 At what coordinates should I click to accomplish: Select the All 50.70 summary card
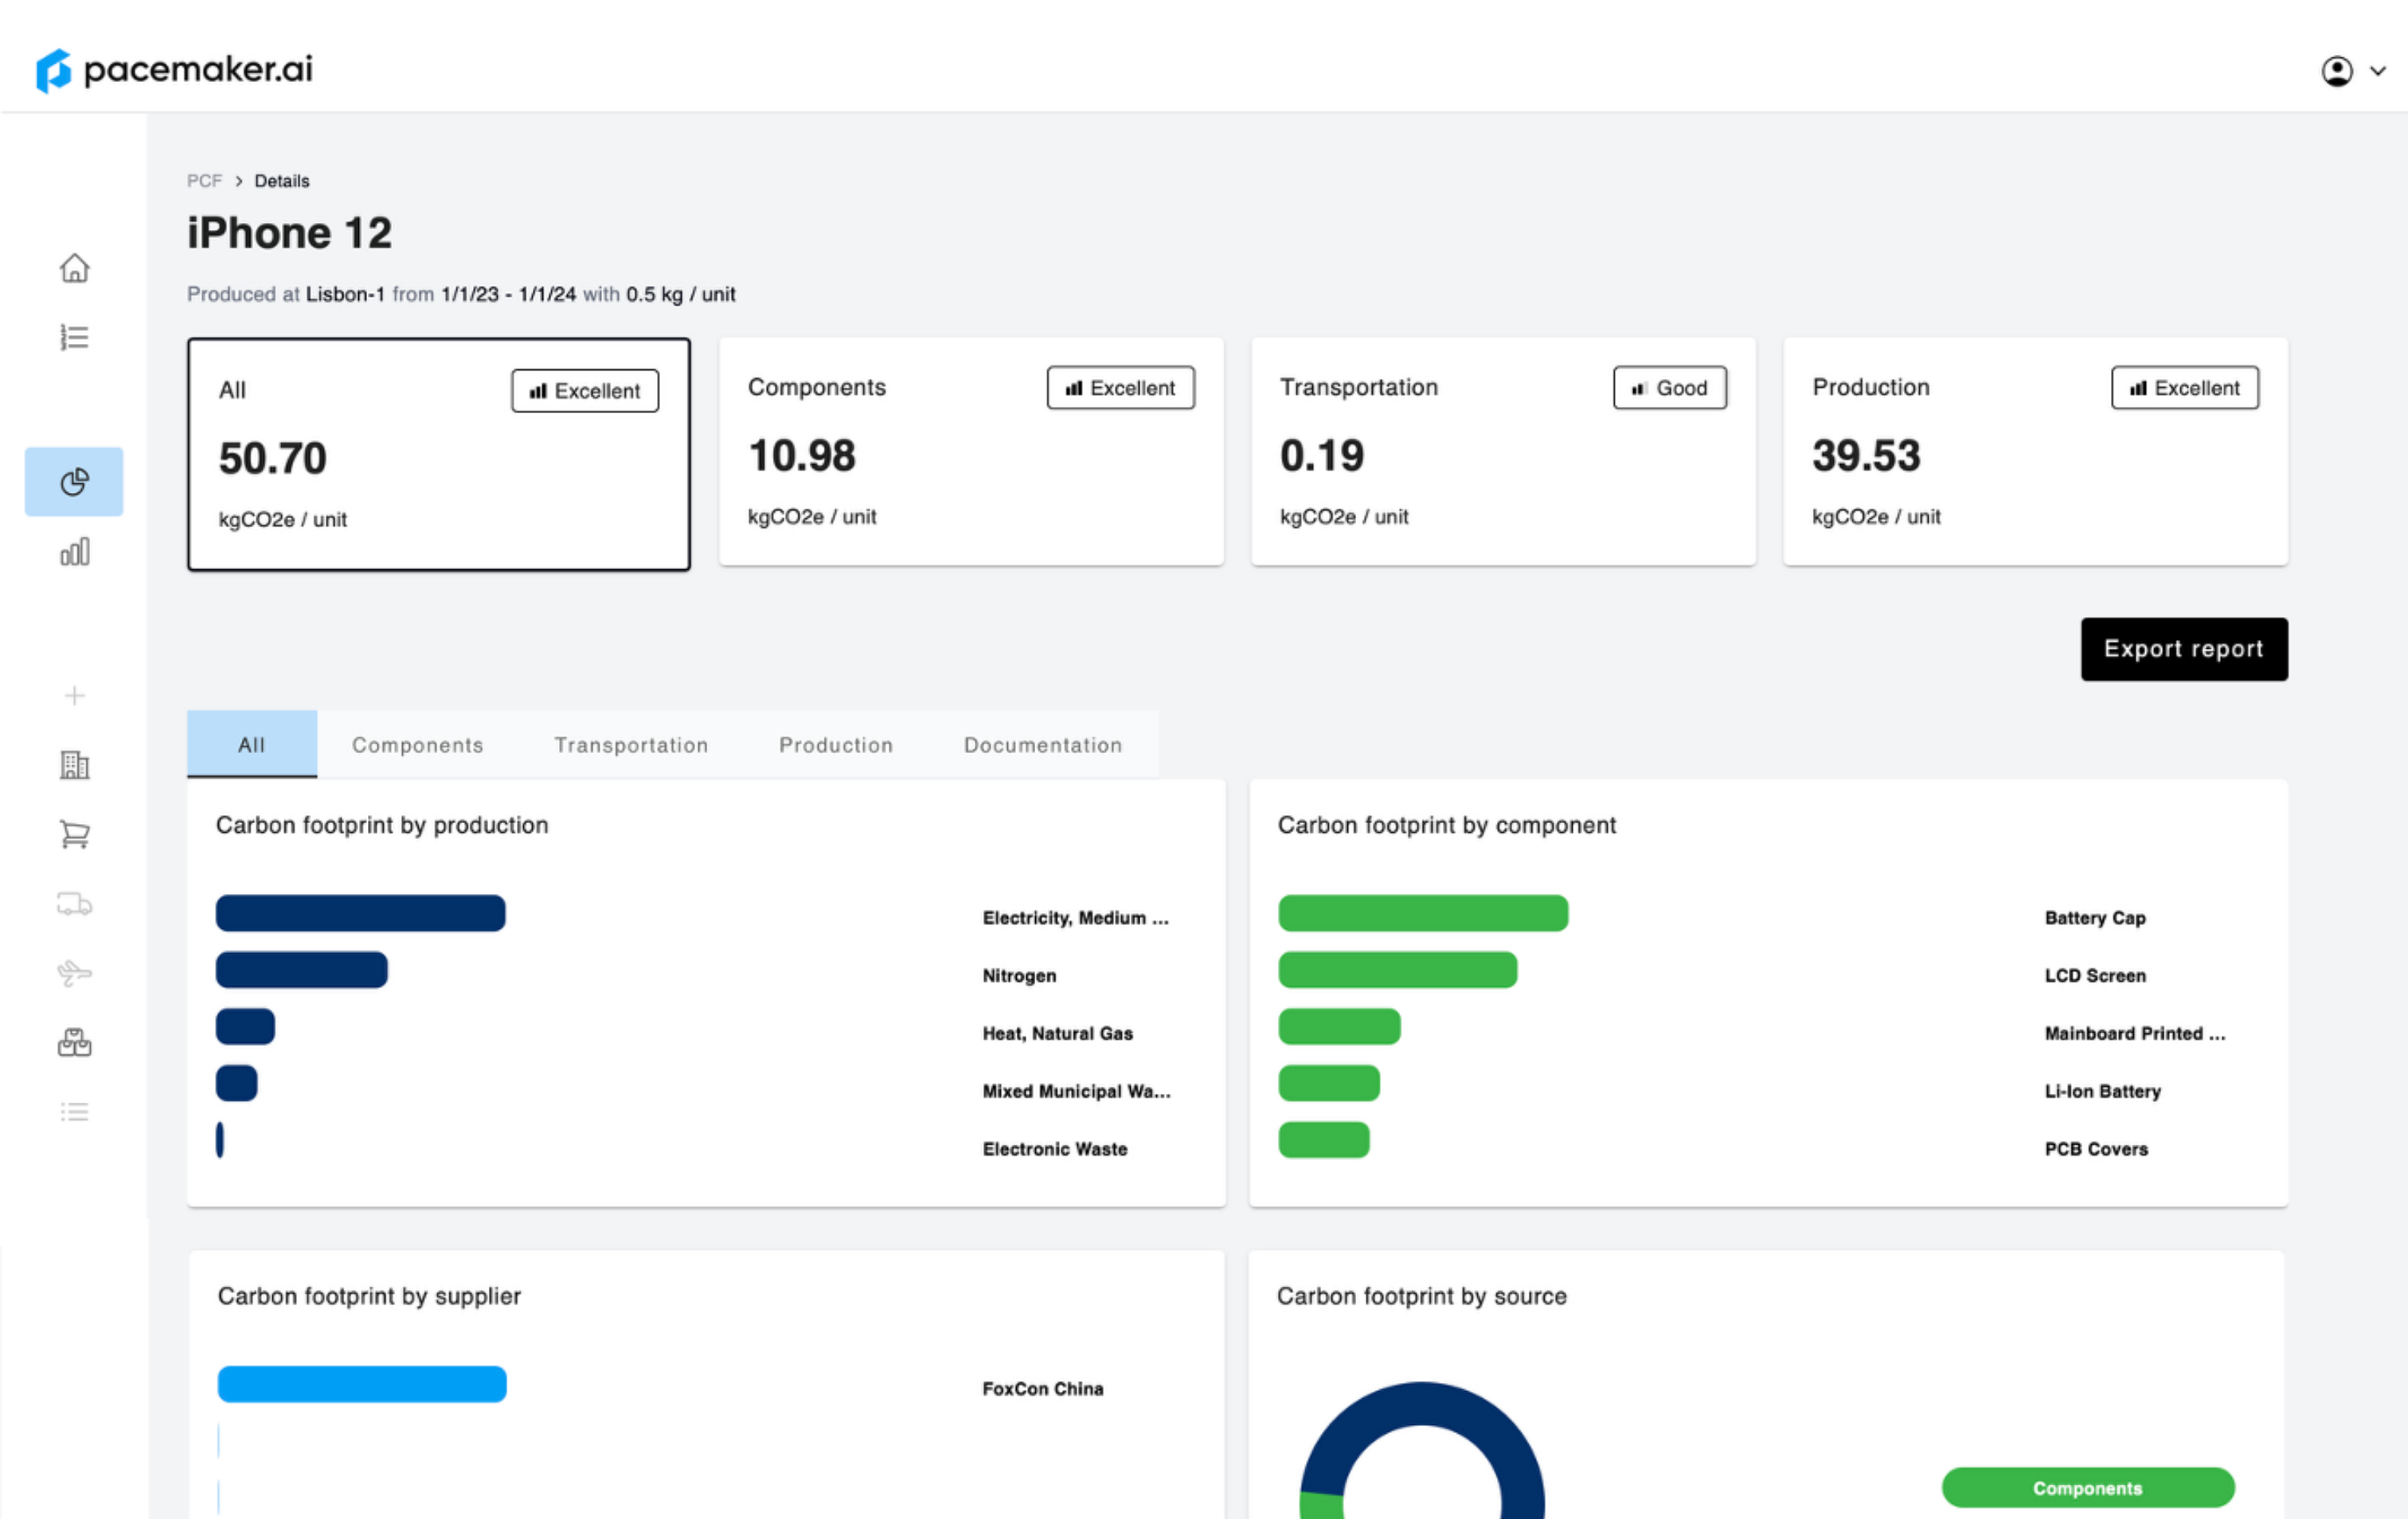(x=439, y=454)
